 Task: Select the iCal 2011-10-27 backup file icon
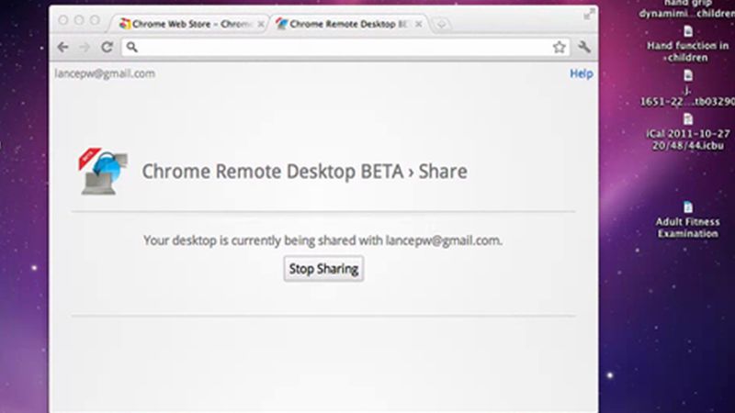pyautogui.click(x=687, y=119)
